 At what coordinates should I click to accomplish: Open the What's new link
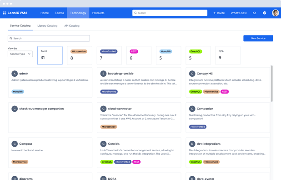pos(239,13)
